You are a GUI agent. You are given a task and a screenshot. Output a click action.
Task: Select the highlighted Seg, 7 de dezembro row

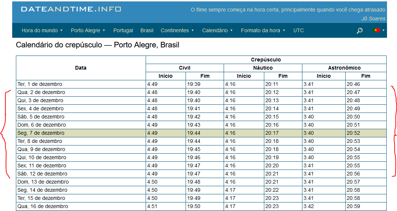click(201, 133)
